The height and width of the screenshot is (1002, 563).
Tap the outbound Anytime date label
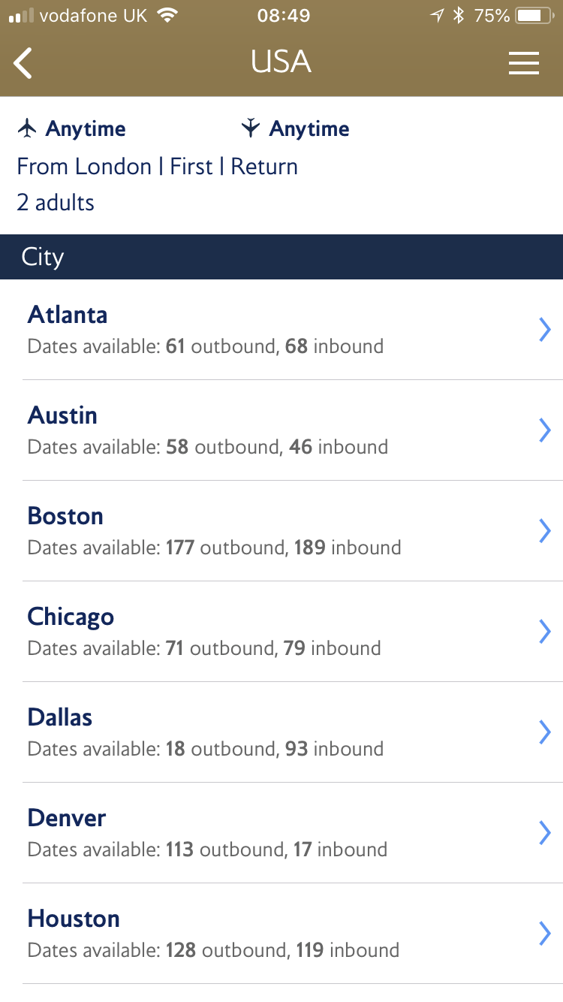(x=86, y=128)
